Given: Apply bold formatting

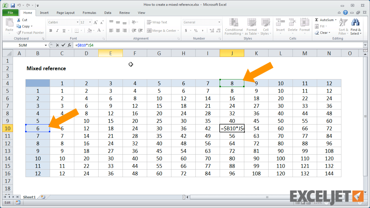Looking at the screenshot, I should 51,30.
